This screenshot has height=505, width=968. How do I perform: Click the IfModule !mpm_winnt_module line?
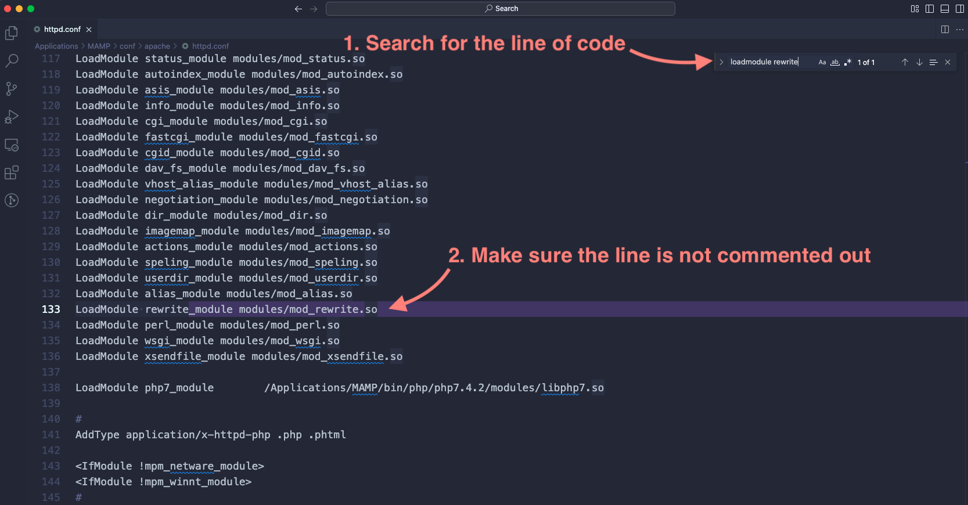pyautogui.click(x=163, y=482)
